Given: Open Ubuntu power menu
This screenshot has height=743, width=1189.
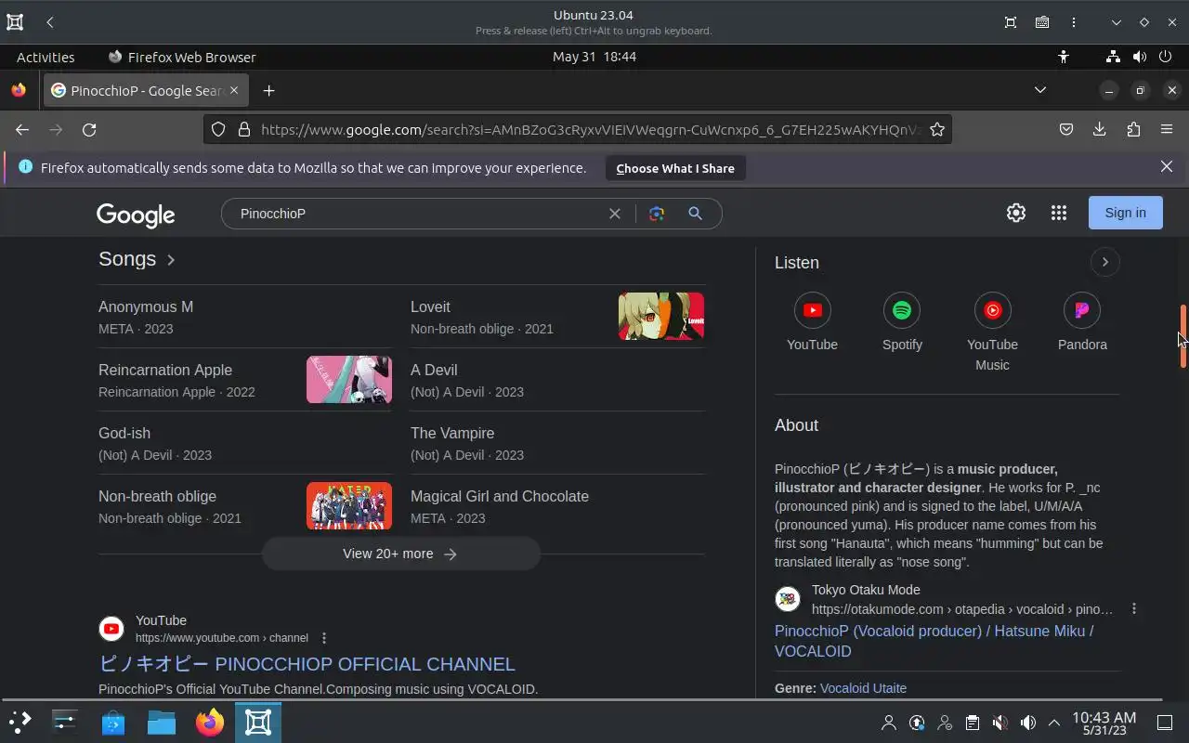Looking at the screenshot, I should [x=1165, y=57].
